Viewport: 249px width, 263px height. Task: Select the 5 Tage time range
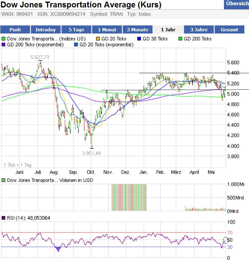pyautogui.click(x=76, y=30)
